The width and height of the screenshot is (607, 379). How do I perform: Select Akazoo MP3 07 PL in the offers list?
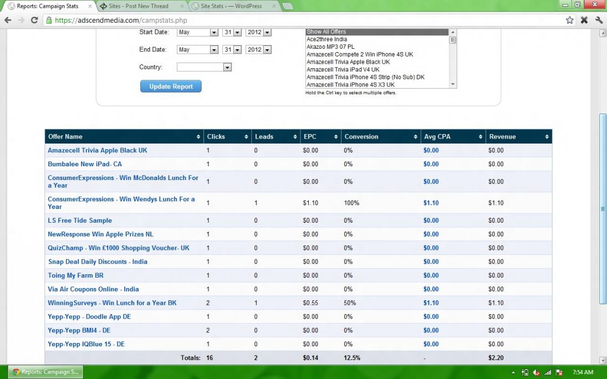point(377,47)
